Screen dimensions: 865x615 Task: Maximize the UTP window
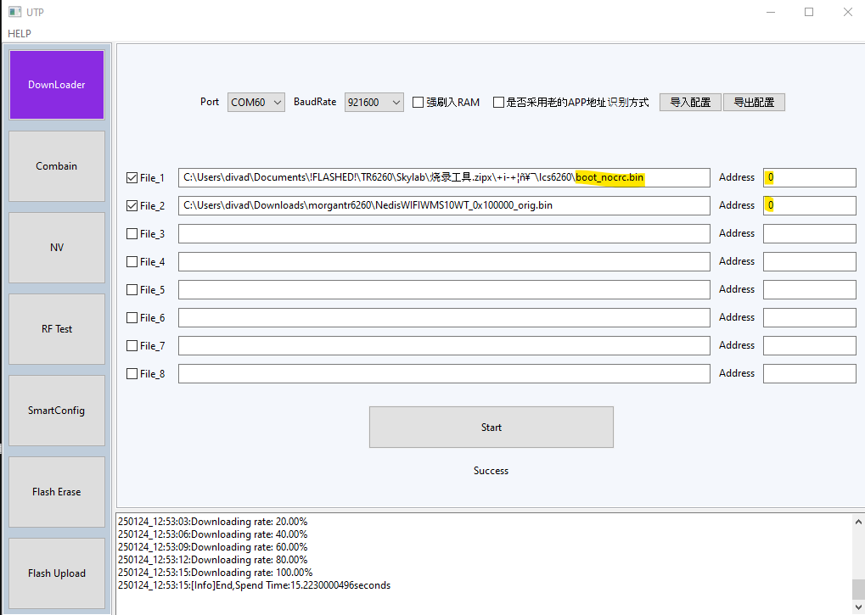tap(809, 12)
